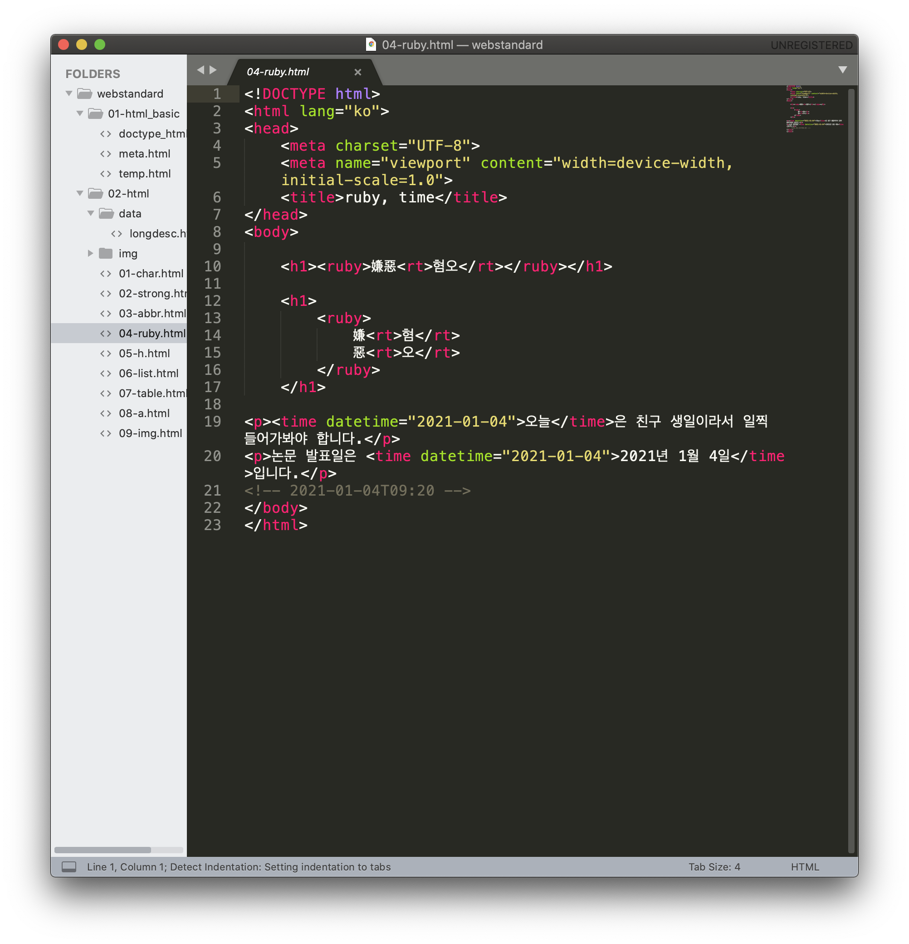Open the tab list dropdown triangle

pyautogui.click(x=842, y=70)
